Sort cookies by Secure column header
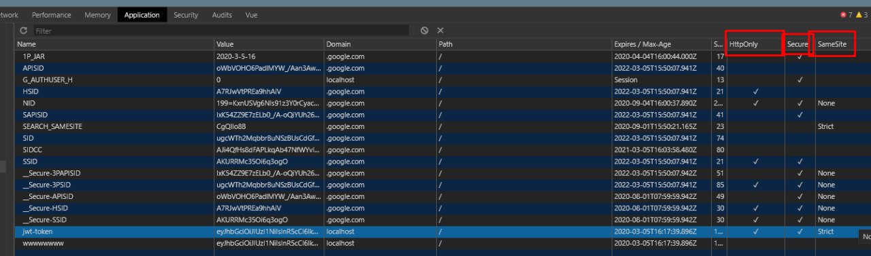871x256 pixels. coord(798,44)
